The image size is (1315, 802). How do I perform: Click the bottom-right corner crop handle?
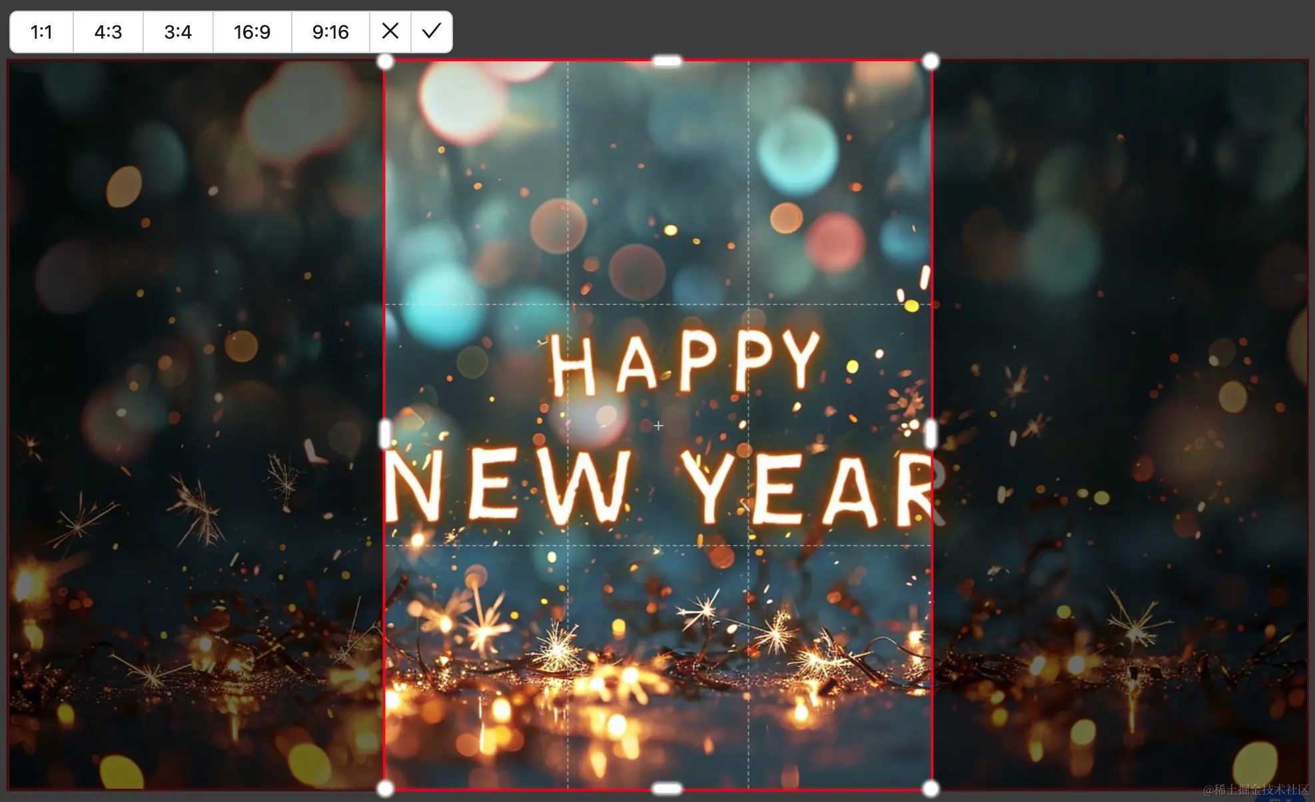pyautogui.click(x=931, y=789)
